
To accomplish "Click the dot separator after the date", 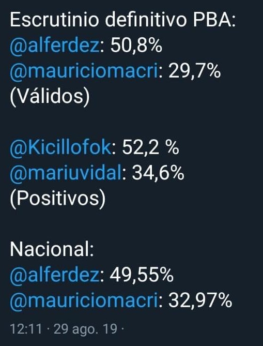I will coord(122,329).
